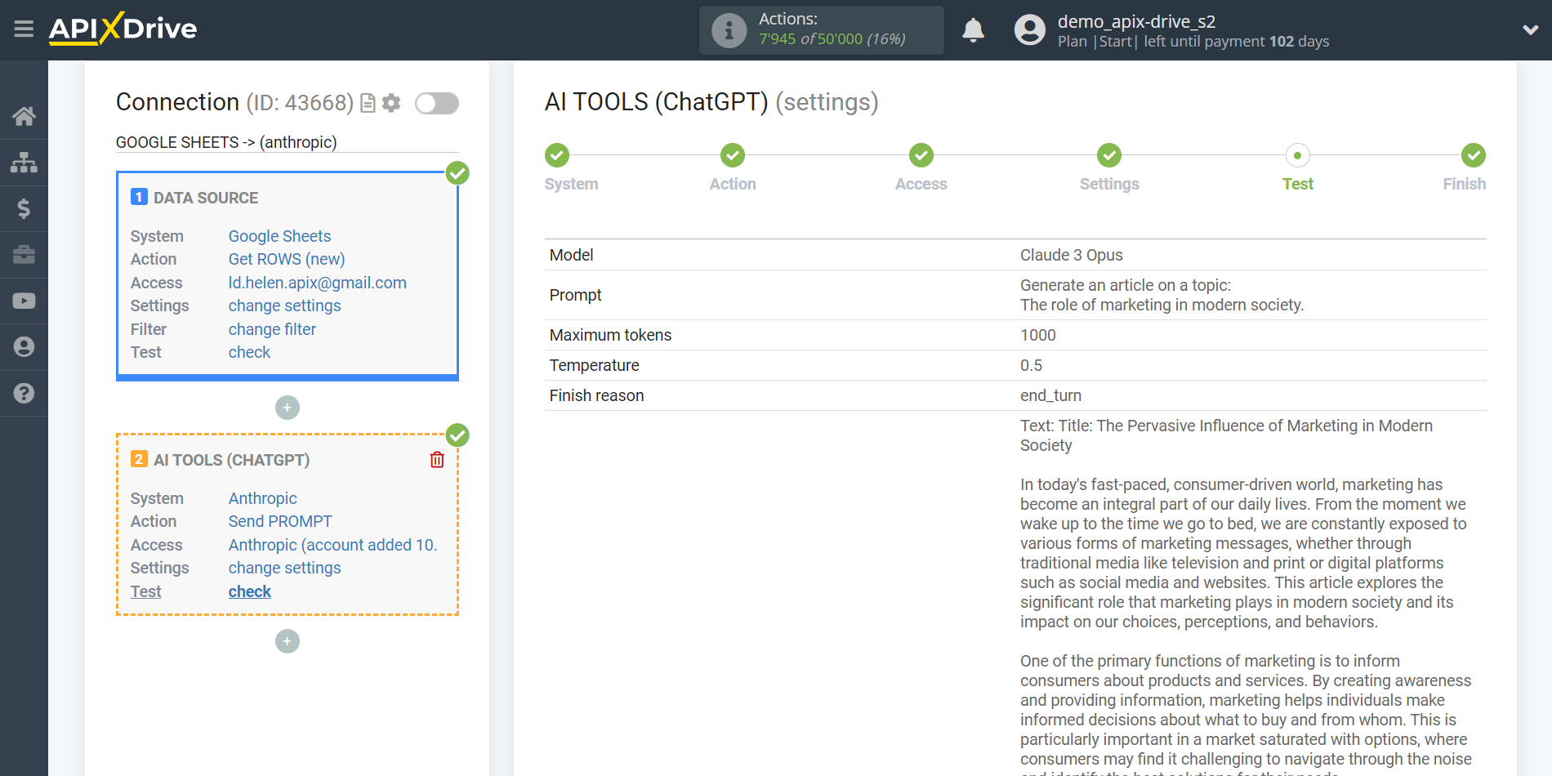Image resolution: width=1552 pixels, height=776 pixels.
Task: Expand the account dropdown chevron
Action: tap(1530, 30)
